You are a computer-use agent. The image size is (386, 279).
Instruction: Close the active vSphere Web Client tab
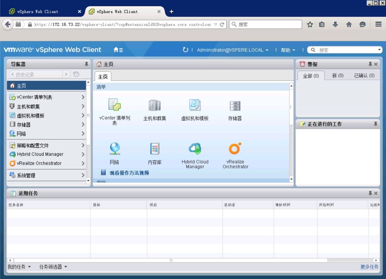click(x=159, y=12)
